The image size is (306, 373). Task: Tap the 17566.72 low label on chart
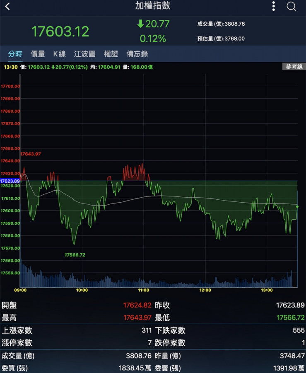tap(75, 255)
